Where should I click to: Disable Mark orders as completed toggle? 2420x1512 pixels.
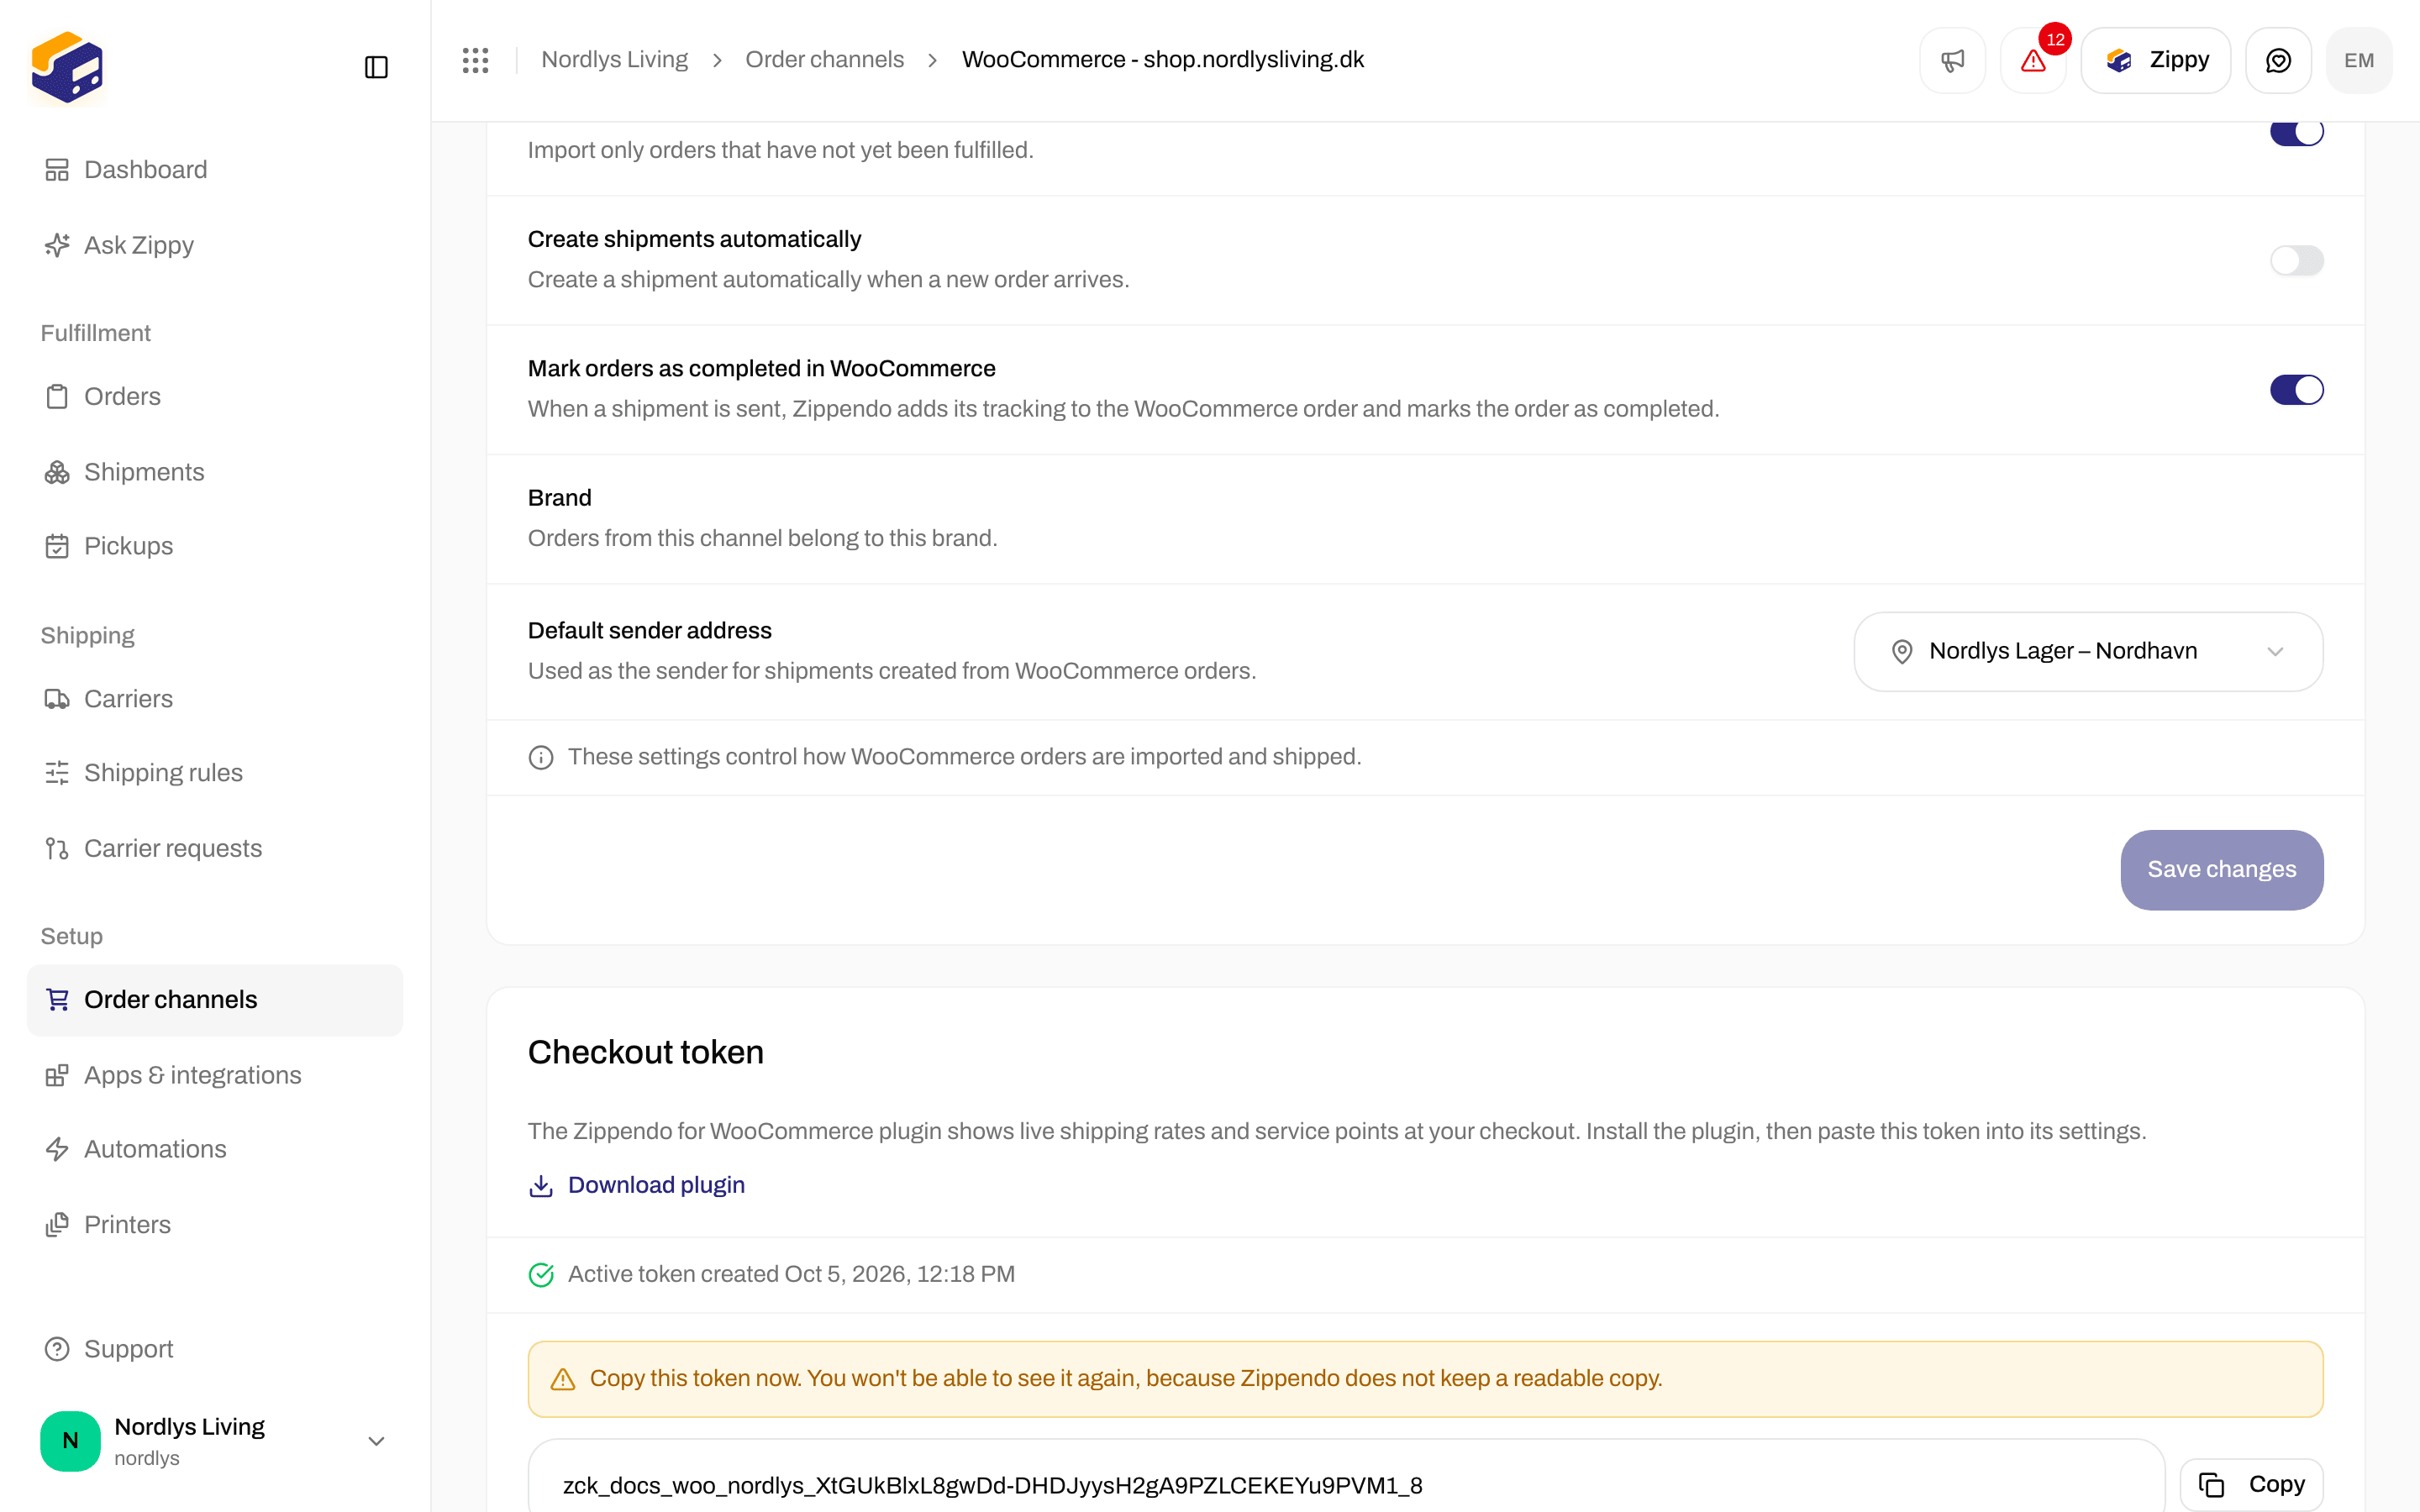coord(2296,390)
